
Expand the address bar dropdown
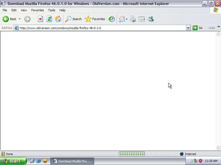pyautogui.click(x=188, y=28)
